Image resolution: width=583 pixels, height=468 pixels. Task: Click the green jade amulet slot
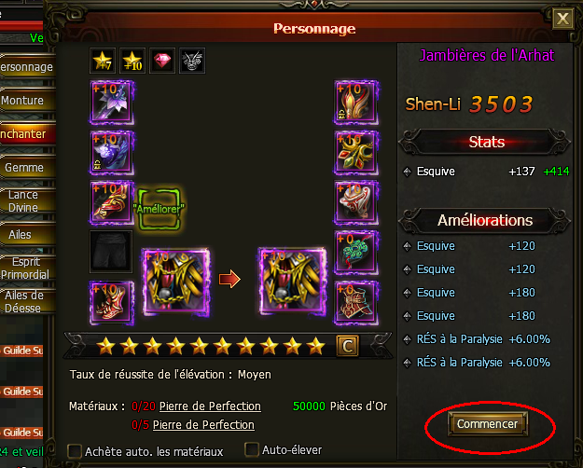355,253
